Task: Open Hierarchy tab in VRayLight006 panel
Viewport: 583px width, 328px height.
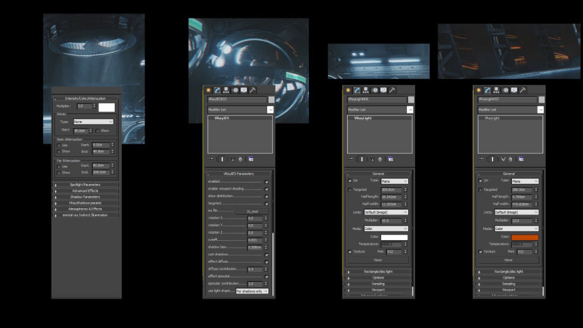Action: [x=366, y=90]
